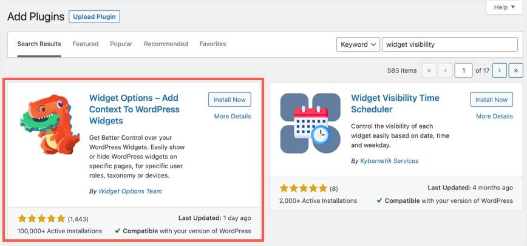Open More Details for Widget Options
The height and width of the screenshot is (246, 527).
233,116
